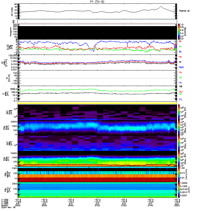Viewport: 197px width, 211px height.
Task: Click the blue 'Vix' velocity legend label
Action: coord(180,83)
